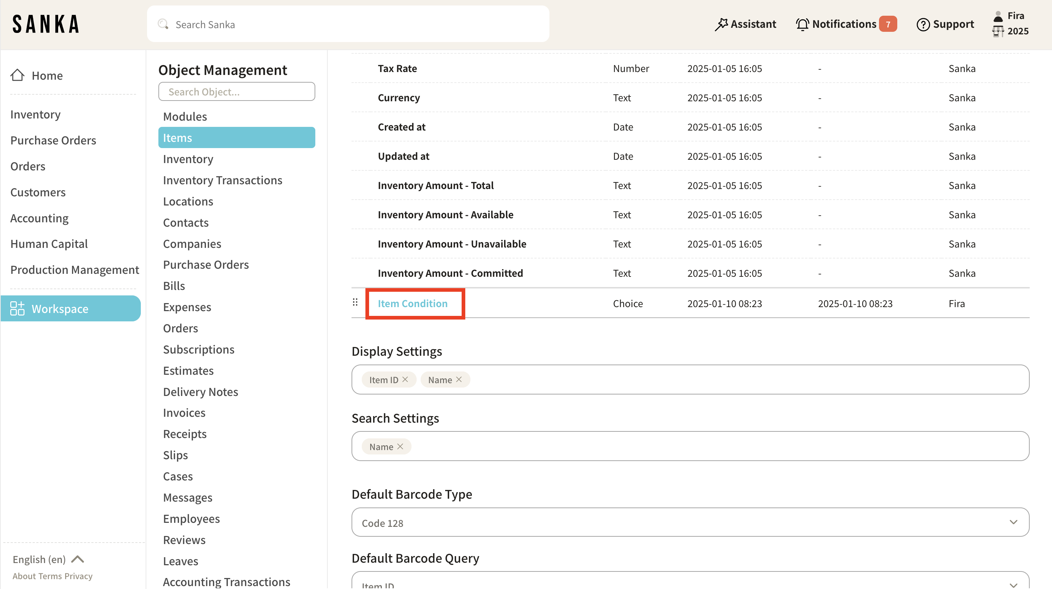Remove Name tag from Search Settings
Screen dimensions: 1052x589
pos(400,446)
